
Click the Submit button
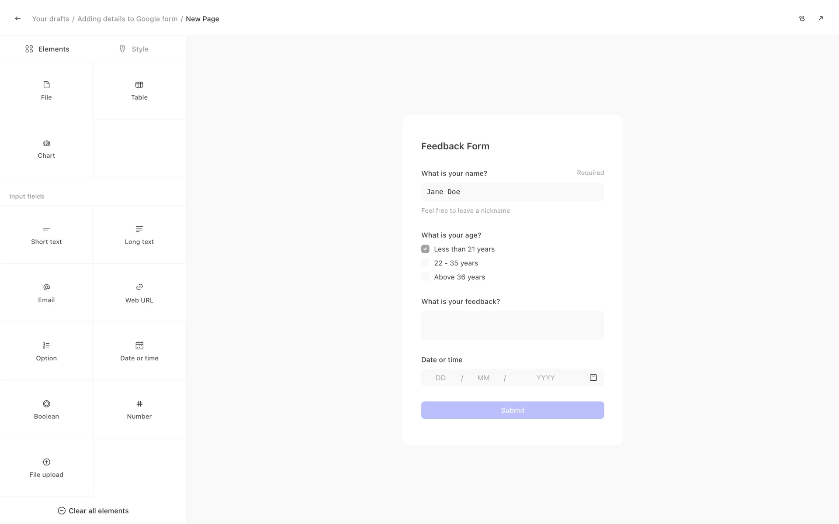click(x=512, y=410)
